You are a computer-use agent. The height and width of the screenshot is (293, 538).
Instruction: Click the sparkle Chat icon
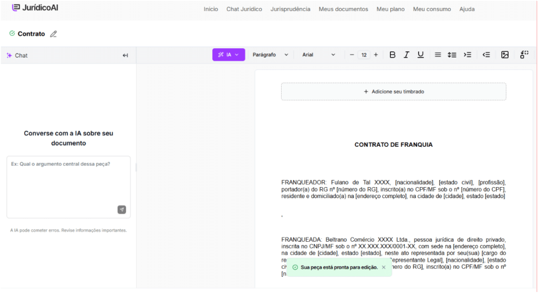(9, 56)
